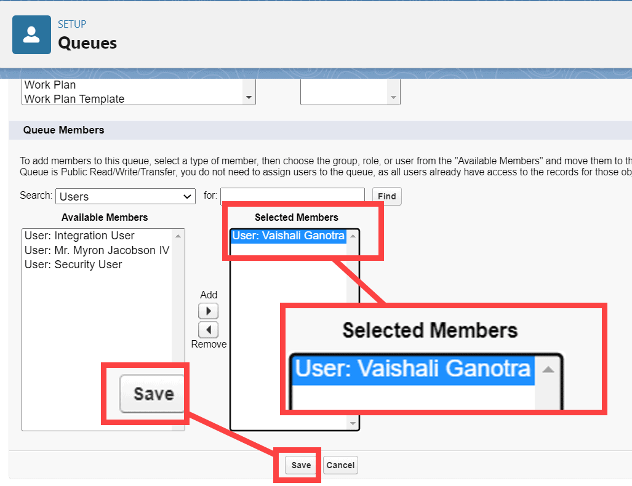This screenshot has height=486, width=632.
Task: Click the Selected Members scrollbar down arrow
Action: coord(352,423)
